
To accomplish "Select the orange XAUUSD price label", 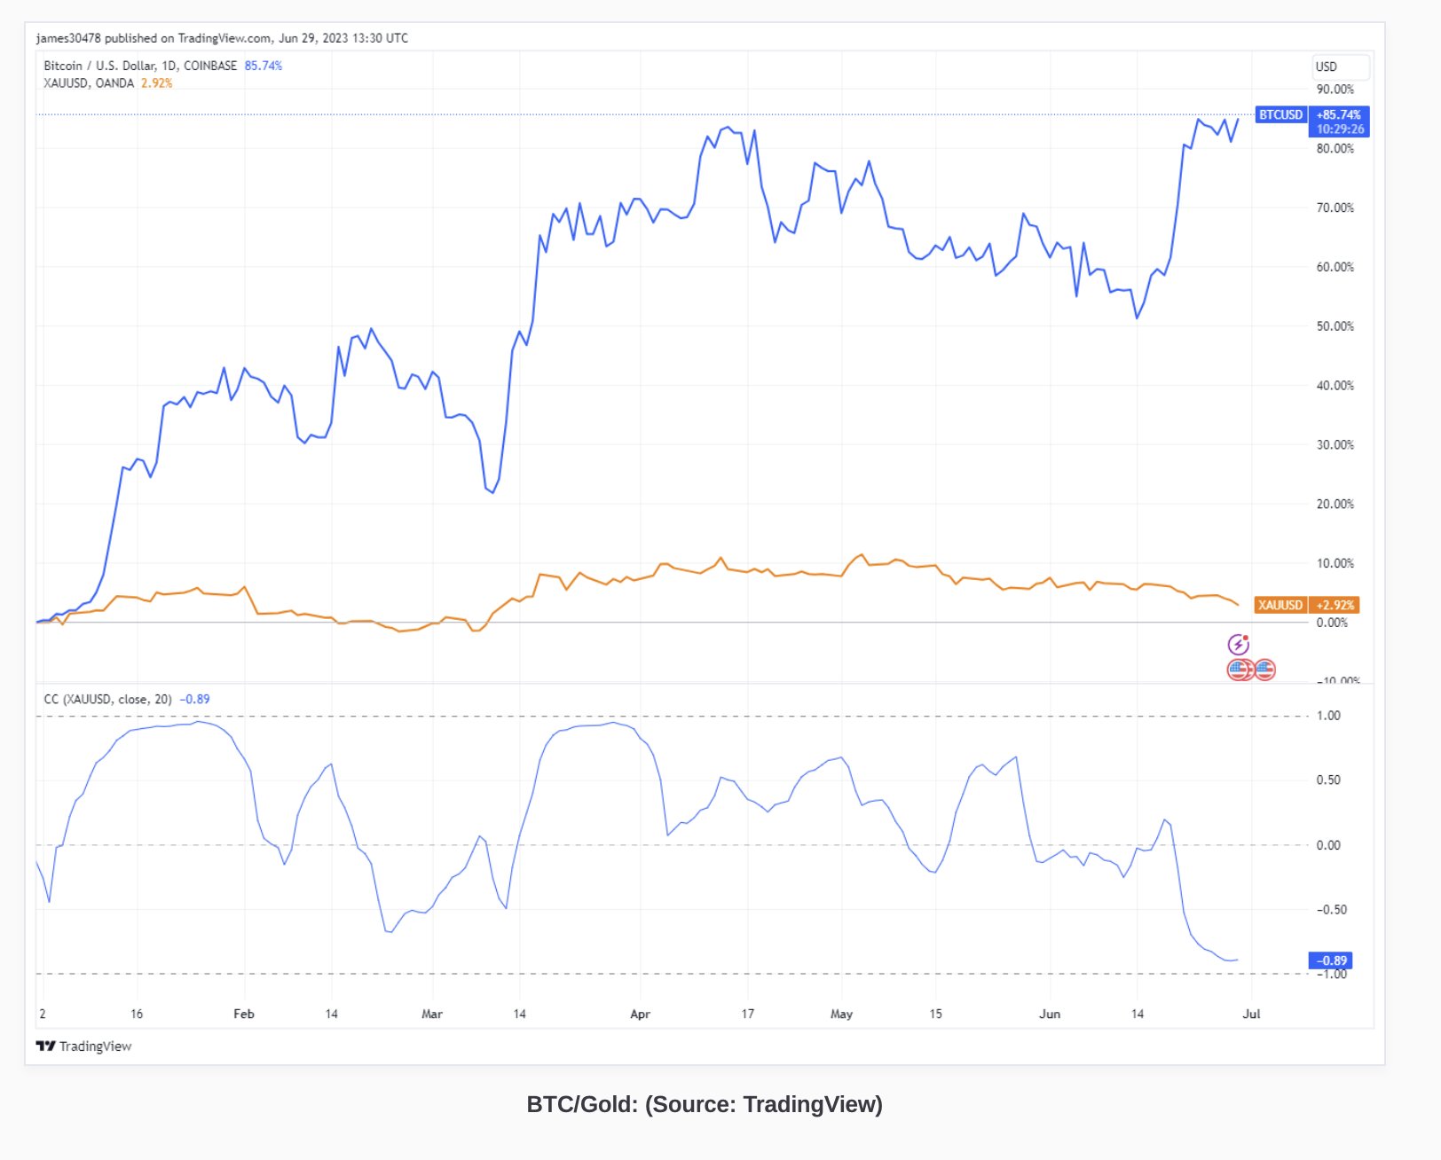I will [x=1280, y=605].
